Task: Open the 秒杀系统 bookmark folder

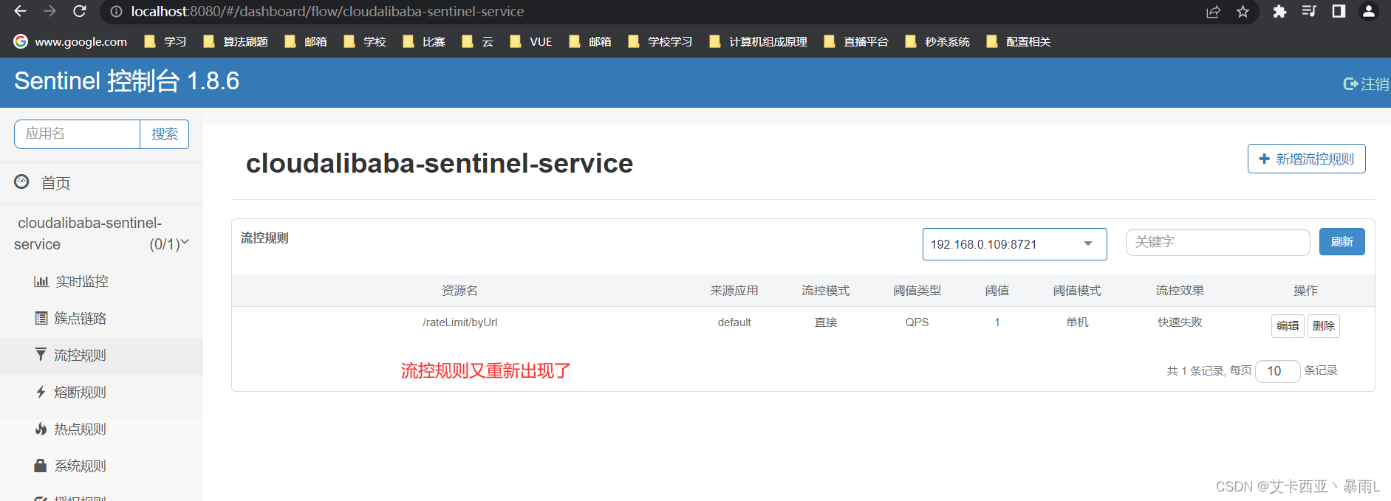Action: pyautogui.click(x=937, y=41)
